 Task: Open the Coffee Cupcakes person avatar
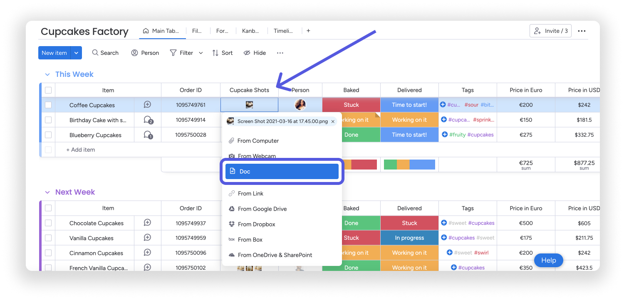tap(300, 105)
